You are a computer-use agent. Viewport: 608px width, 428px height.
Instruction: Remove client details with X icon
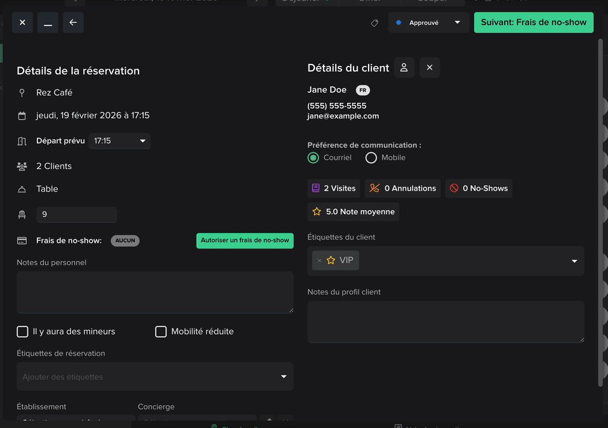[x=429, y=67]
